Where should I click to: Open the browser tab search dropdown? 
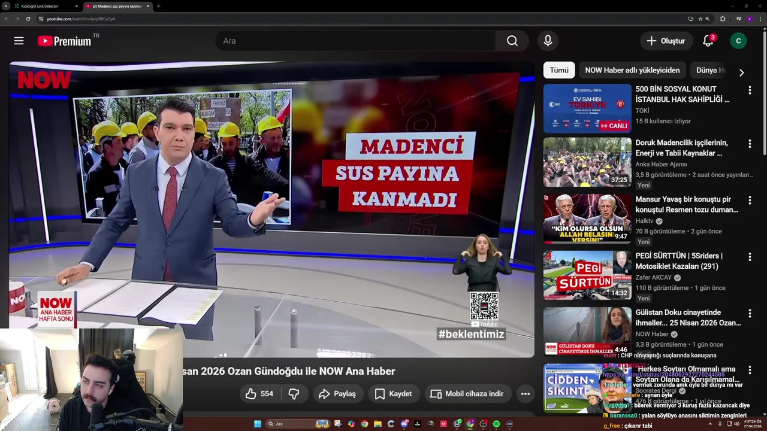pos(5,6)
